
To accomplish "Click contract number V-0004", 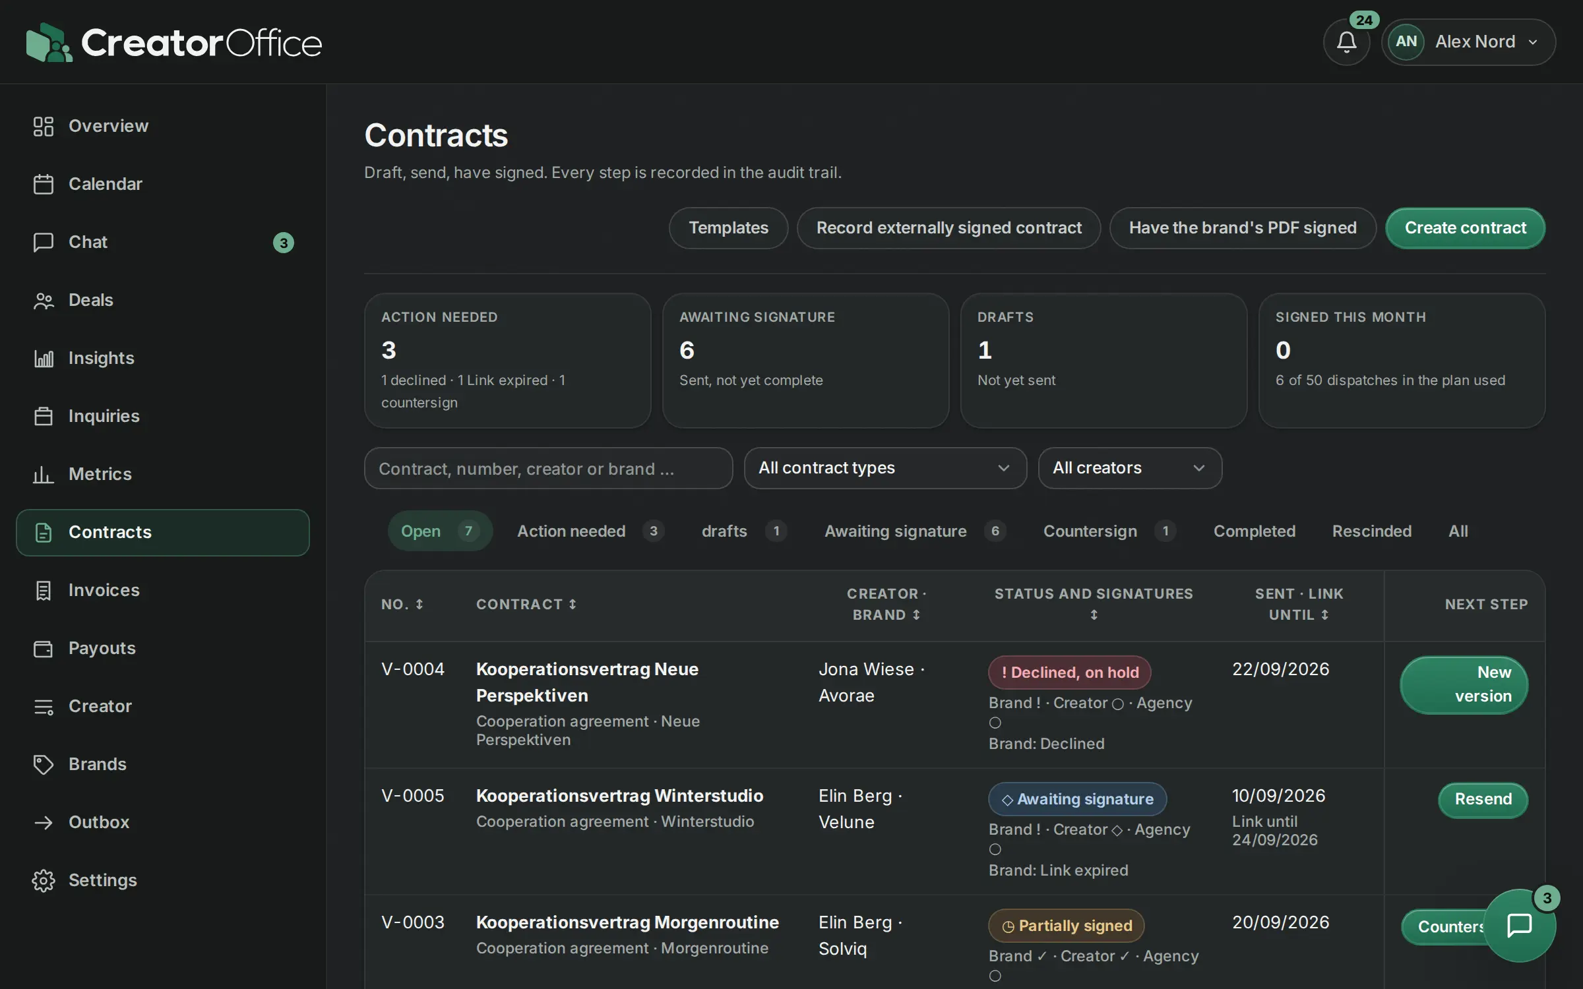I will point(413,669).
